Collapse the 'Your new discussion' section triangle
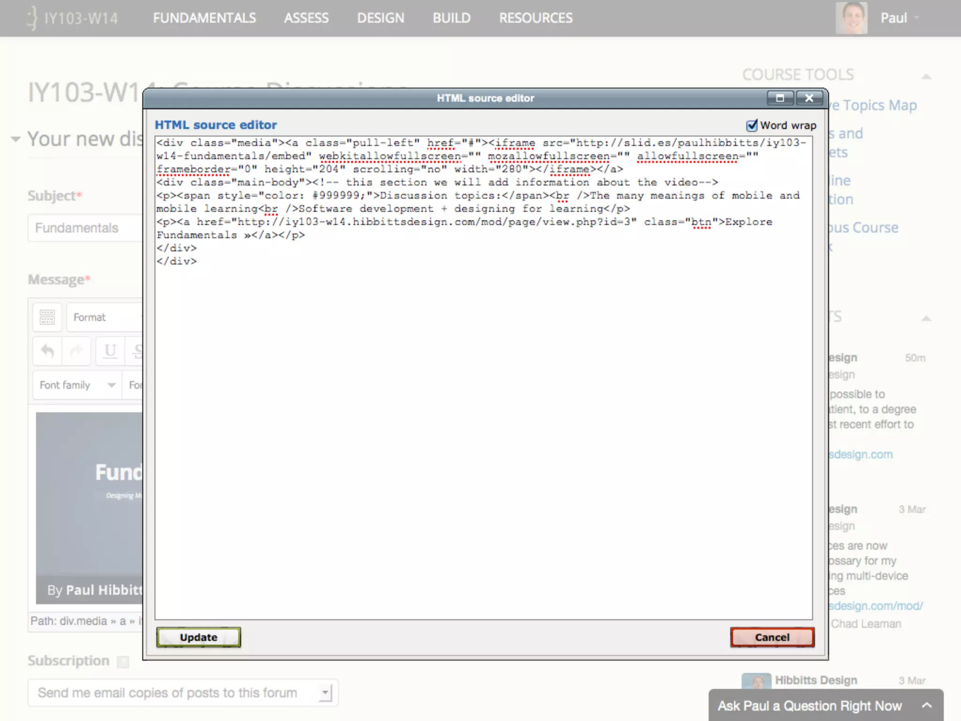Screen dimensions: 961x721 click(16, 139)
